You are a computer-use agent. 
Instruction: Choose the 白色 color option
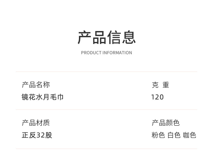pos(174,135)
